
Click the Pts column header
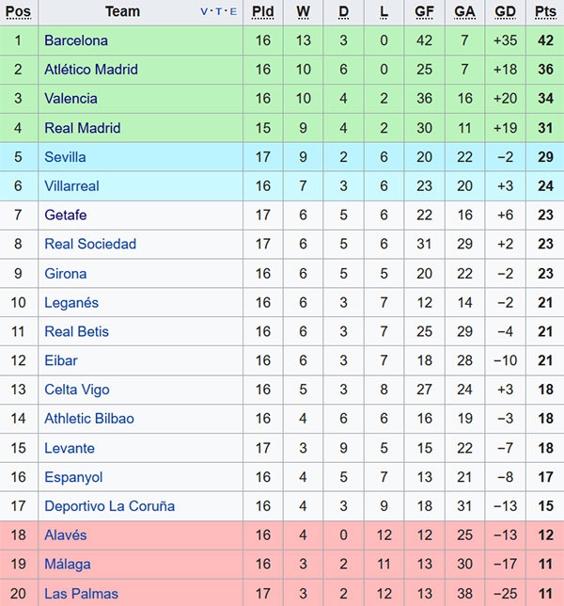545,12
